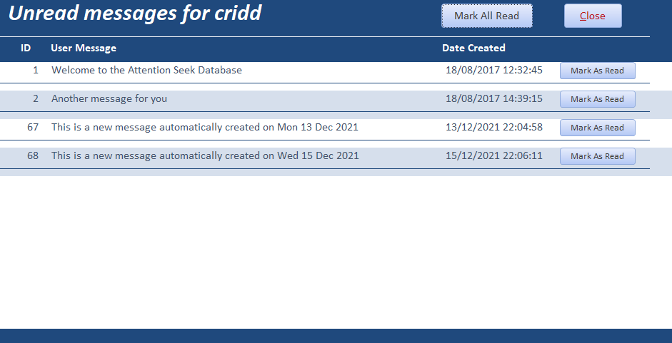Screen dimensions: 672x343
Task: Click the ID value 67
Action: 33,127
